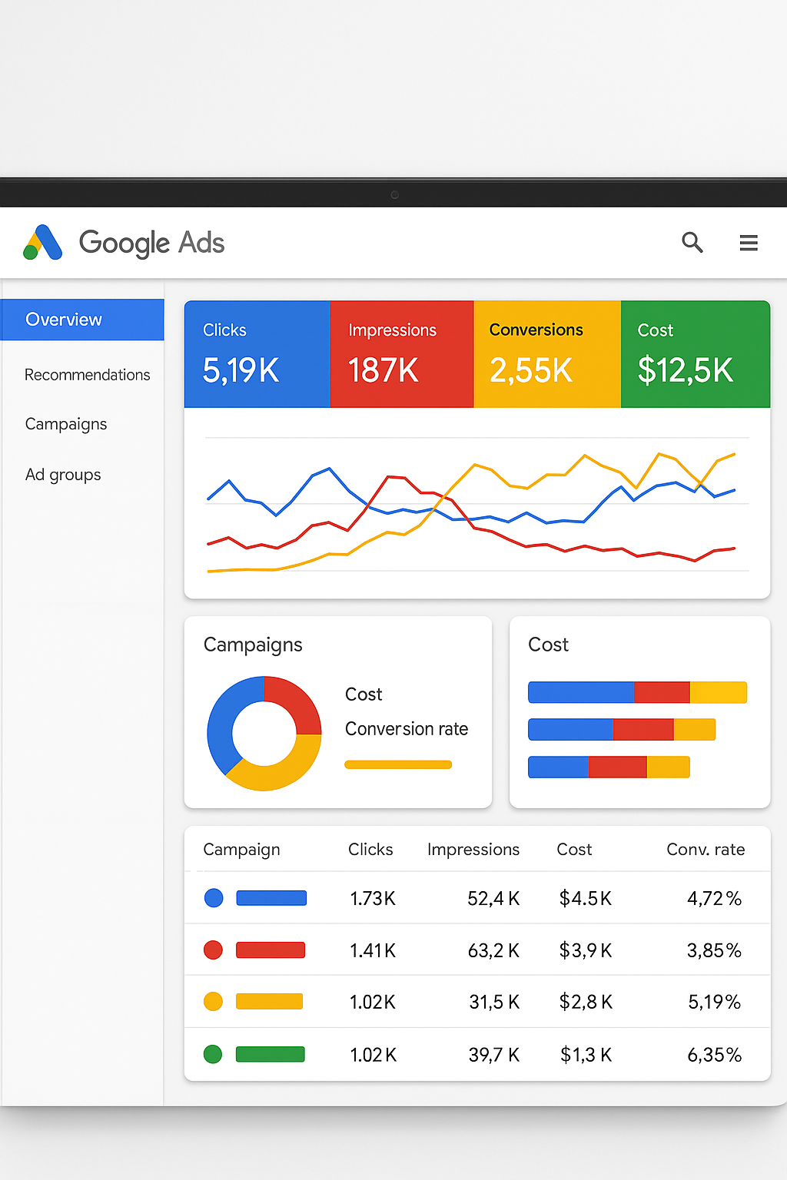Select the Conversions card showing 2,55K

pos(546,353)
